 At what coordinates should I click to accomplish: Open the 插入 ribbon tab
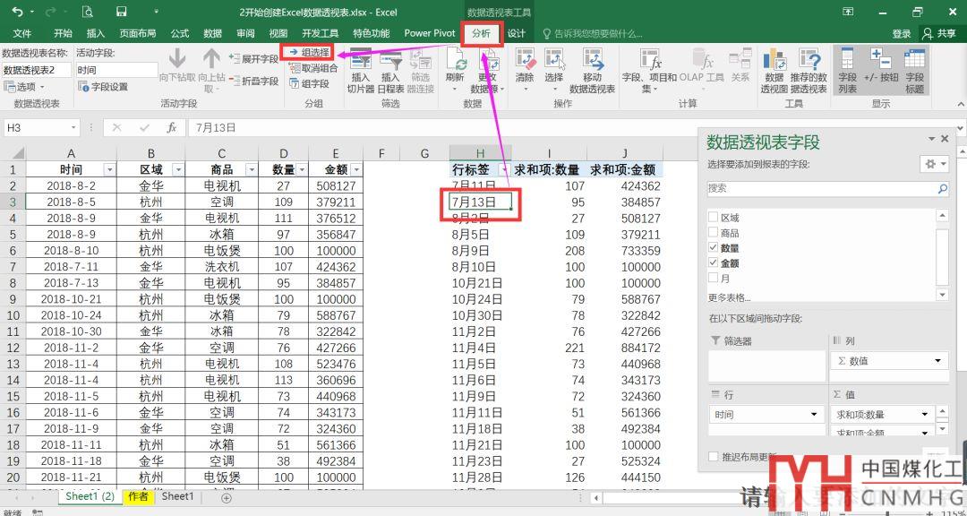95,33
